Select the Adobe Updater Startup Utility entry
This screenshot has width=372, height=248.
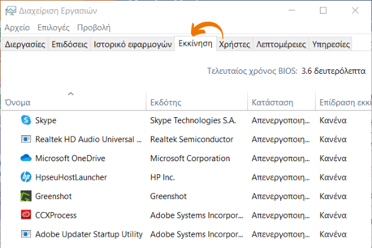point(89,234)
